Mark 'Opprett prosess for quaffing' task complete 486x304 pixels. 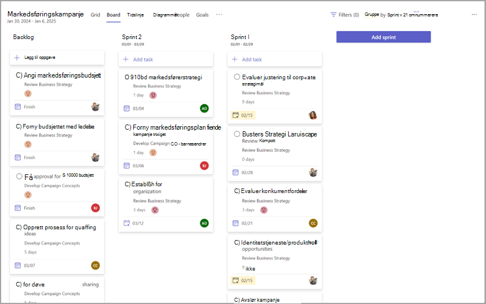19,228
